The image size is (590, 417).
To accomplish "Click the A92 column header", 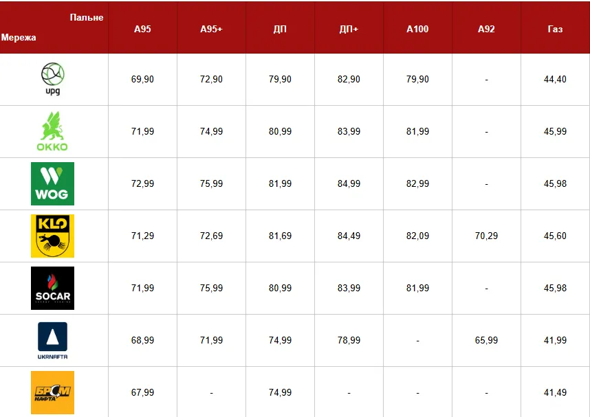I will pos(486,30).
